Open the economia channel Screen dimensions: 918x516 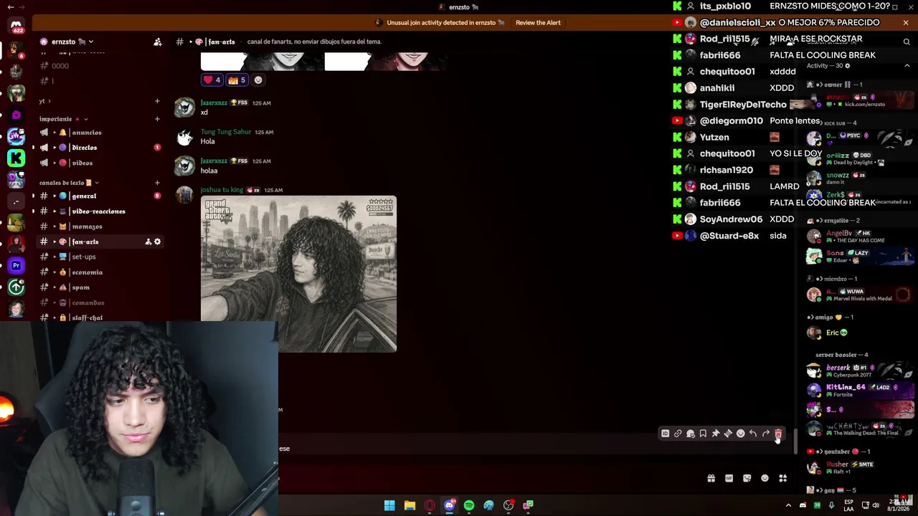click(100, 272)
